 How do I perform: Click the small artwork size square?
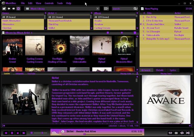(x=108, y=33)
